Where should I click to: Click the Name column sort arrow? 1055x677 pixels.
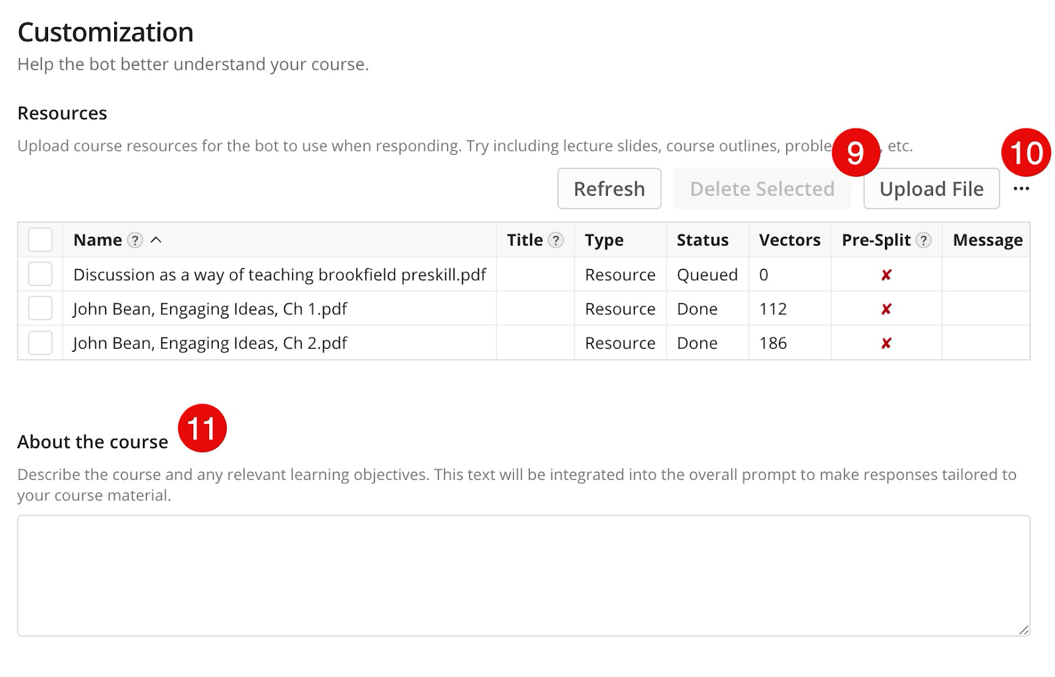156,240
